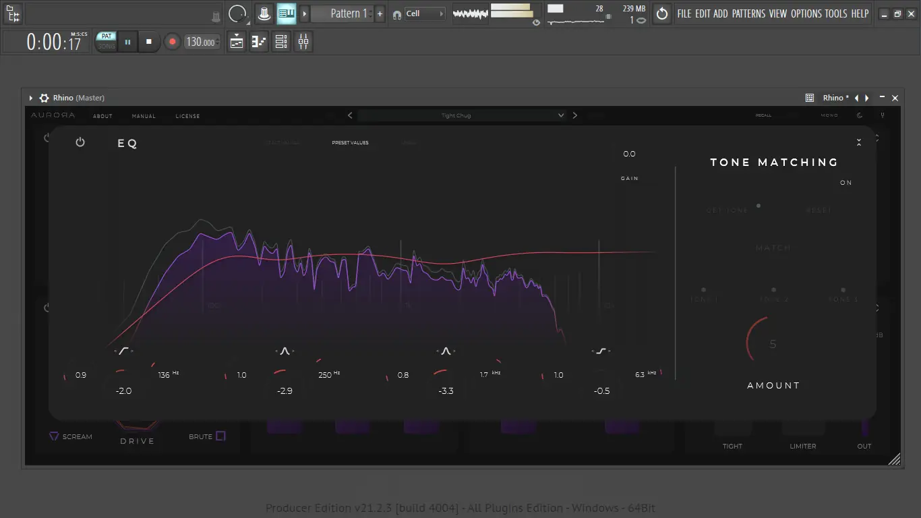Pause playback with the pause button
Screen dimensions: 921x518
[127, 42]
